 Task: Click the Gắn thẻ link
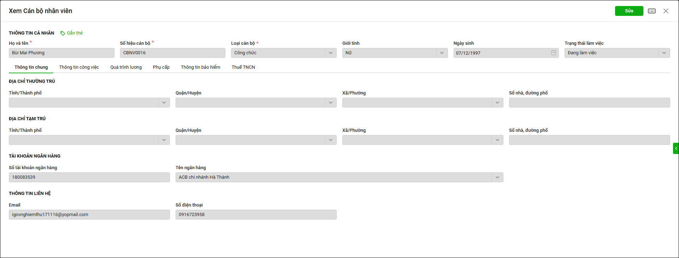click(75, 33)
